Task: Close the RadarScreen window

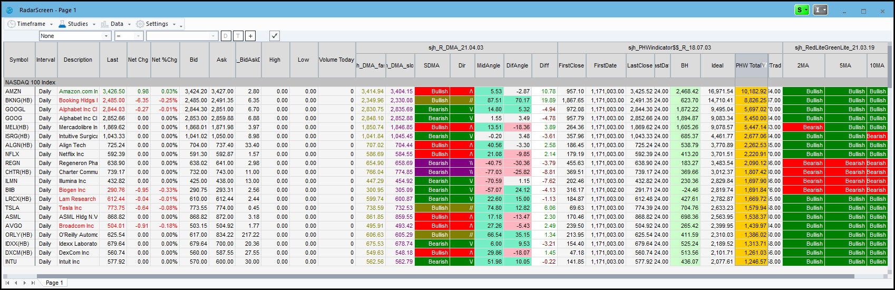Action: coord(882,11)
